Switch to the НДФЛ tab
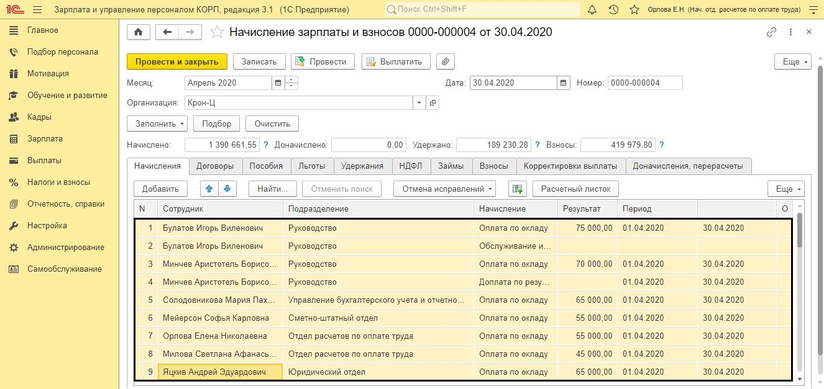This screenshot has height=389, width=824. click(411, 166)
